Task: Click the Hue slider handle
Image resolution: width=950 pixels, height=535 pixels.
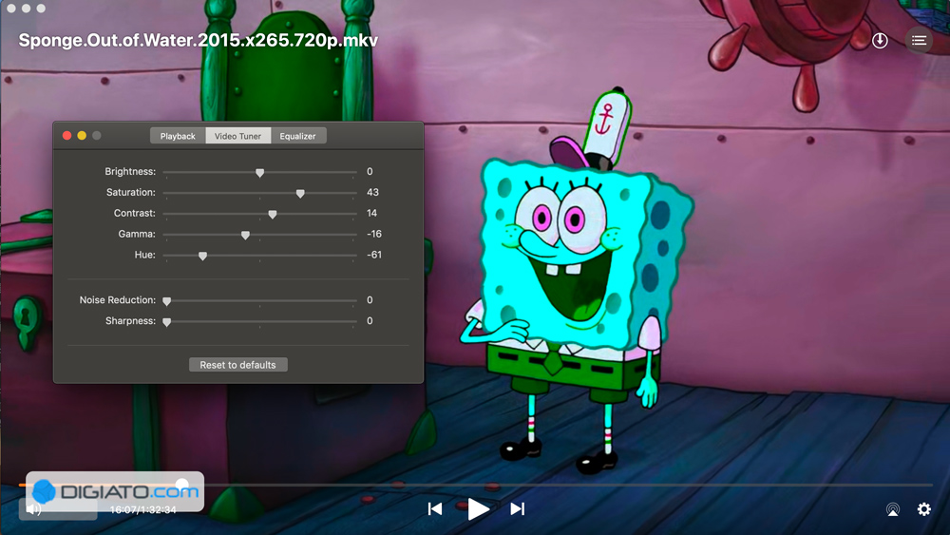Action: (x=203, y=256)
